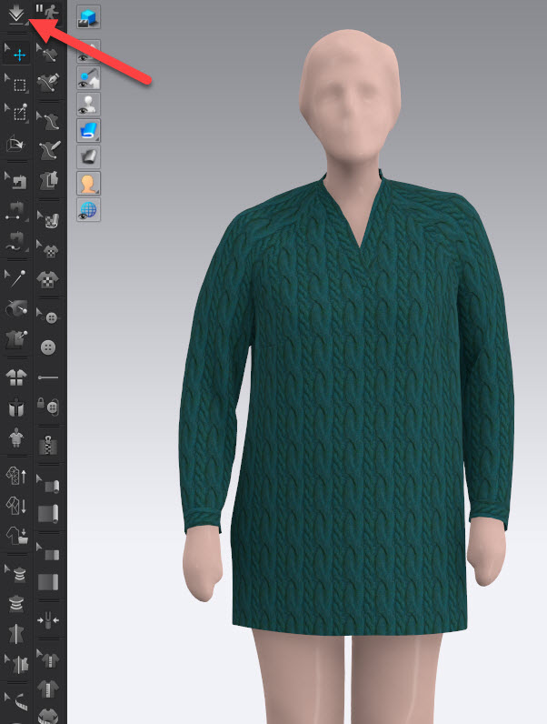Choose the Segment Sewing tool with line endpoints
The width and height of the screenshot is (547, 724).
[16, 210]
